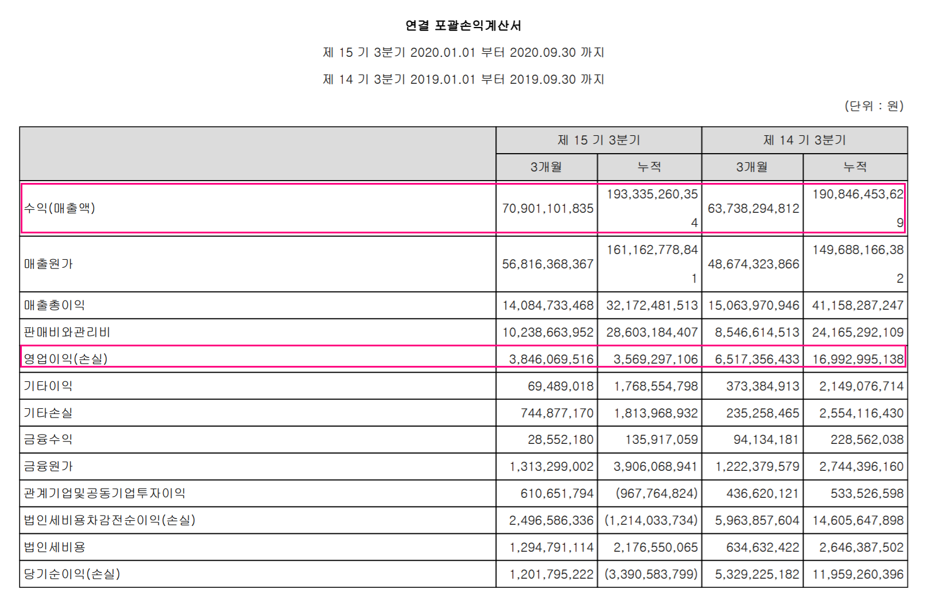
Task: Click SG&A cell 10,238,663,952
Action: pyautogui.click(x=548, y=332)
